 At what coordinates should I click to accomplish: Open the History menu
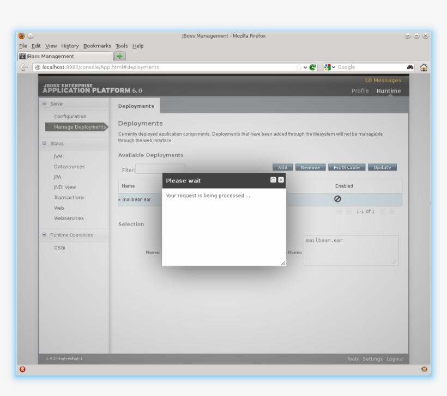coord(70,46)
